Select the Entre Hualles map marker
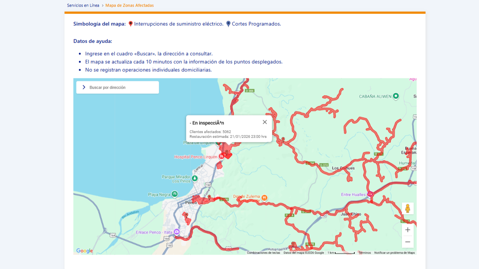This screenshot has width=479, height=269. (x=370, y=194)
